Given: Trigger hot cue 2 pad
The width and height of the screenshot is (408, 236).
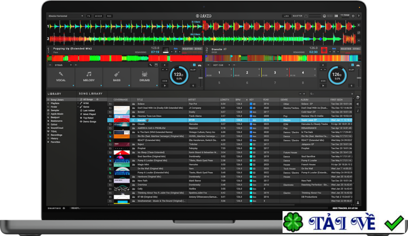Looking at the screenshot, I should (x=247, y=73).
